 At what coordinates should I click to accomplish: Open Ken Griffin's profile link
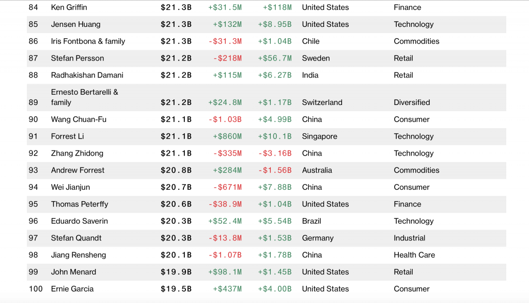(x=69, y=7)
